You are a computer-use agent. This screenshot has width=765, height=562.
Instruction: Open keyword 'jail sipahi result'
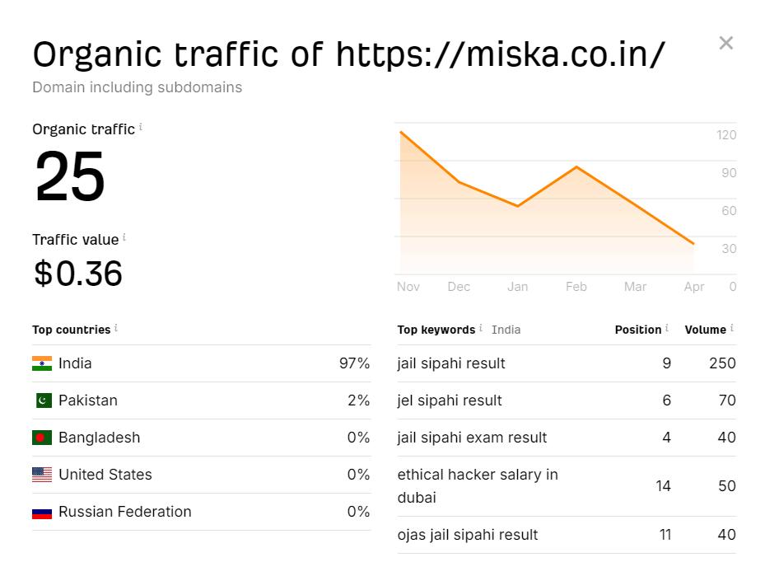pyautogui.click(x=451, y=363)
